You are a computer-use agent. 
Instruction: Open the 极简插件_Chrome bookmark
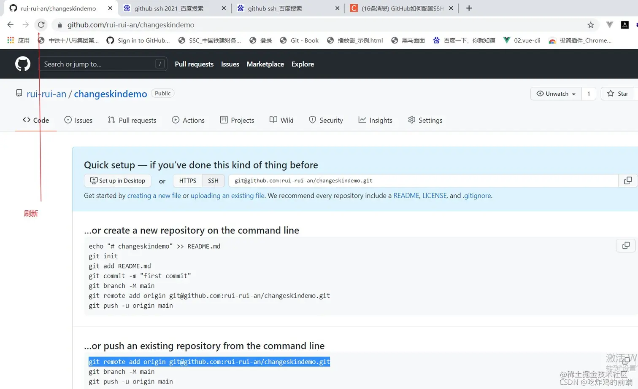pos(580,40)
